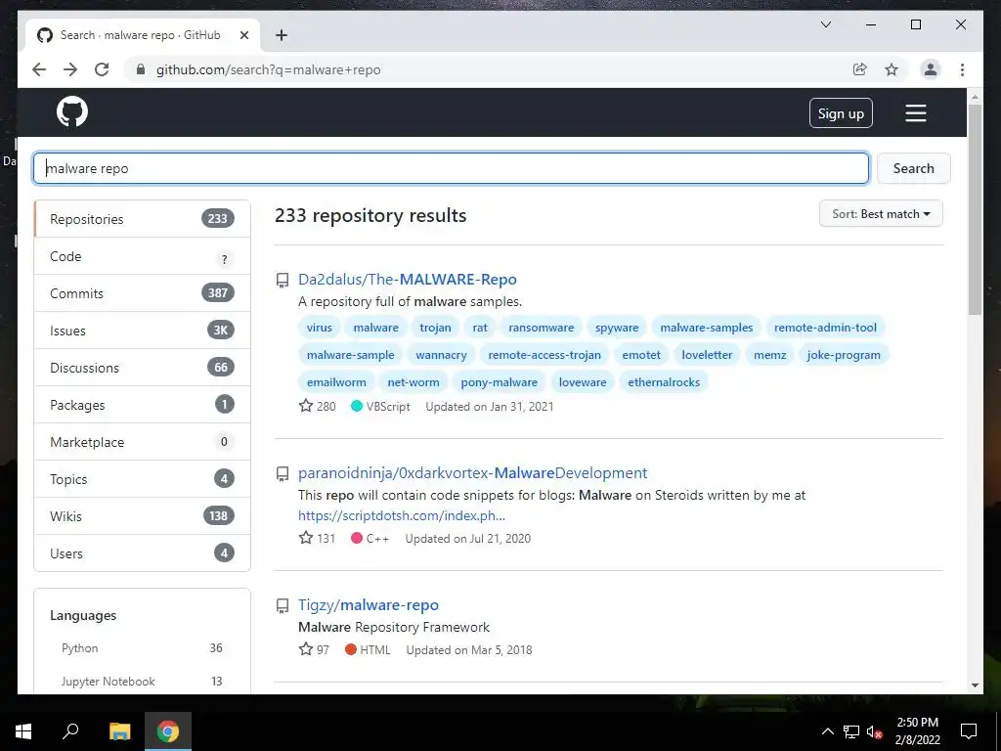
Task: Click the star icon beside 131
Action: pos(306,538)
